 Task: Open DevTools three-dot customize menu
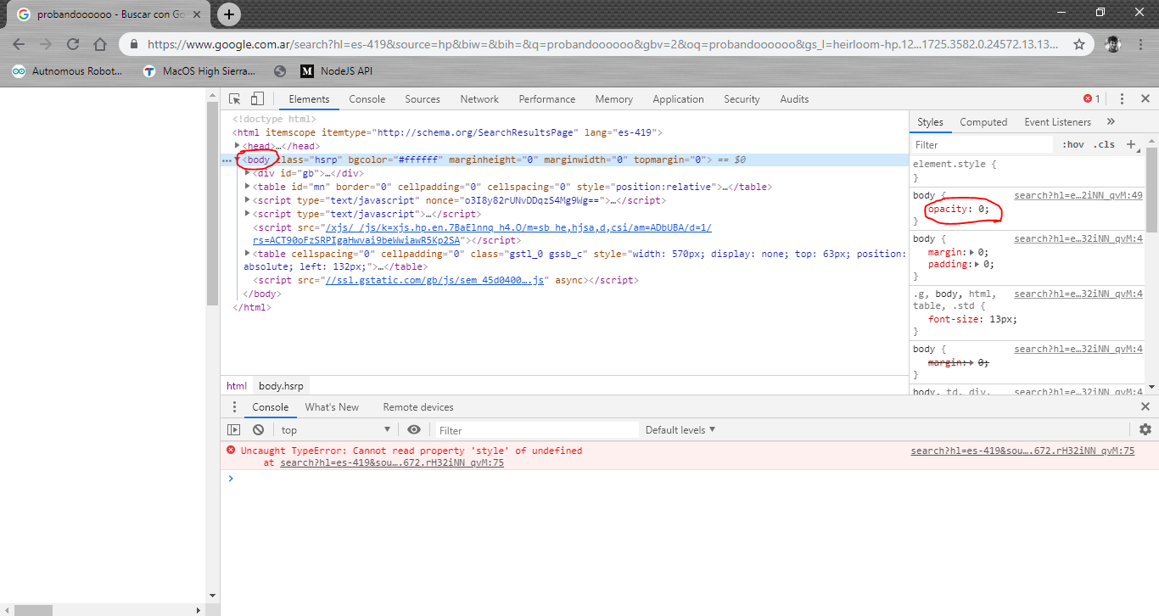pos(1122,99)
